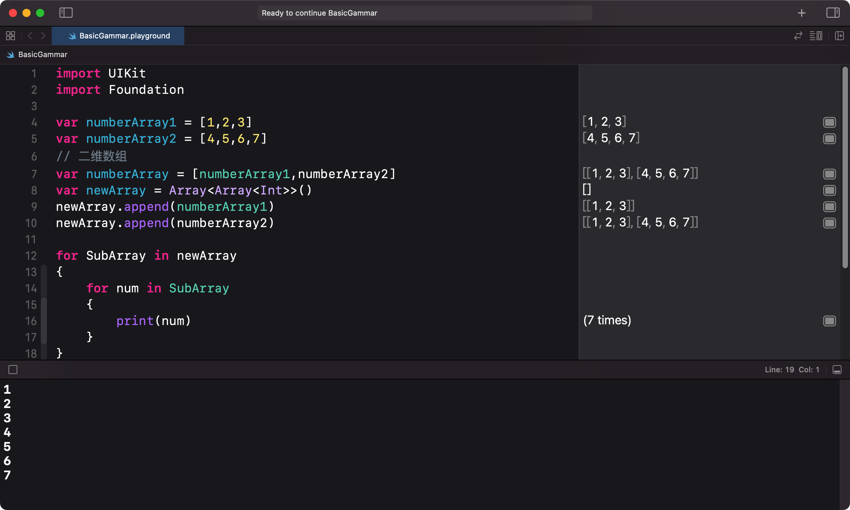Viewport: 850px width, 510px height.
Task: Click 'Array<Array<Int>>' type on line 8
Action: [x=233, y=190]
